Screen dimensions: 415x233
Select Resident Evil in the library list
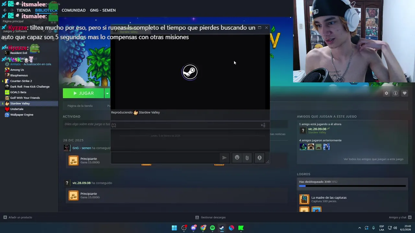[x=18, y=53]
